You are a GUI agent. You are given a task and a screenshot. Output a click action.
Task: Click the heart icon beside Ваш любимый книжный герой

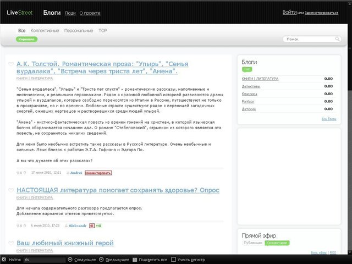tap(11, 243)
